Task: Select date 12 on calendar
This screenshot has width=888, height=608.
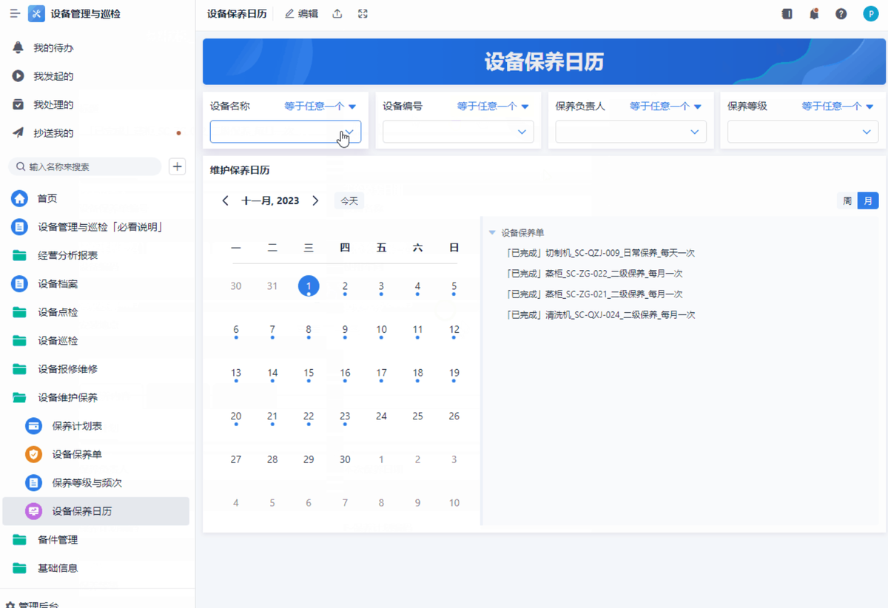Action: pos(454,330)
